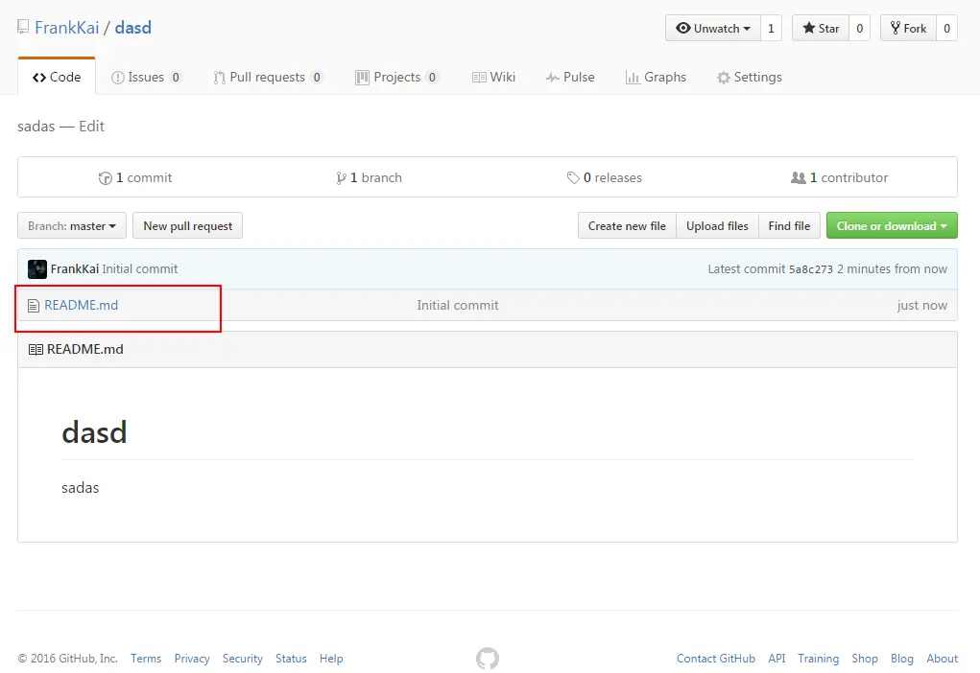Click the watchers count 1
Viewport: 980px width, 673px height.
pos(771,28)
